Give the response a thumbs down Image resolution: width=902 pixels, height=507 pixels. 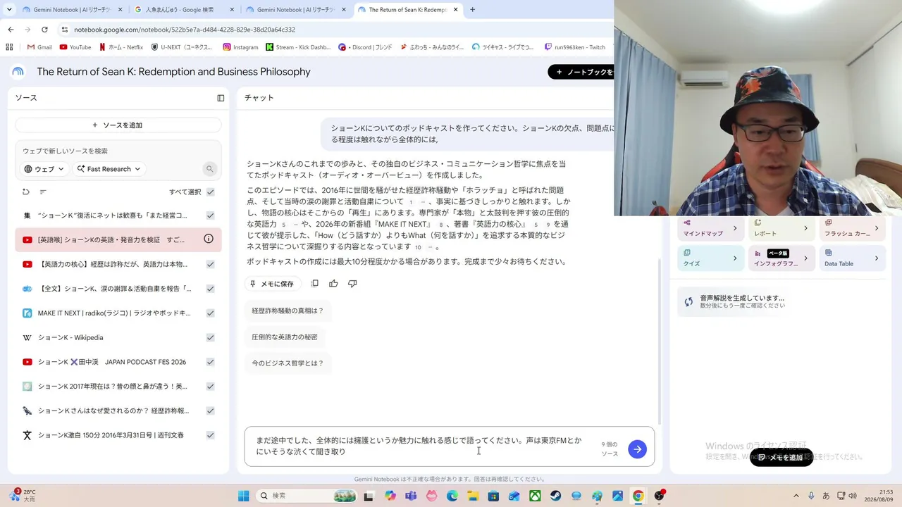tap(352, 283)
